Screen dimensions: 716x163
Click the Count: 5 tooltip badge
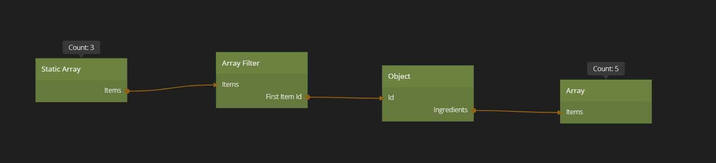pyautogui.click(x=606, y=69)
